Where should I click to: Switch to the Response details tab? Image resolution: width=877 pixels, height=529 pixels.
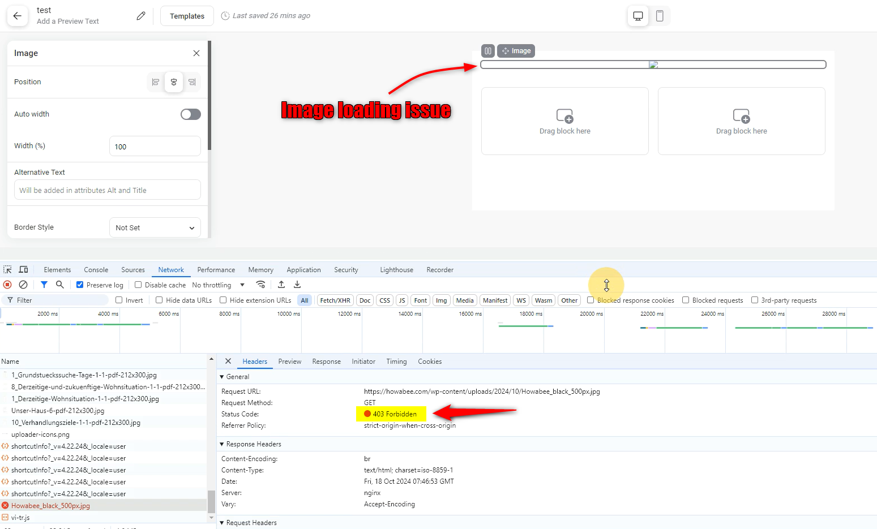click(x=327, y=362)
